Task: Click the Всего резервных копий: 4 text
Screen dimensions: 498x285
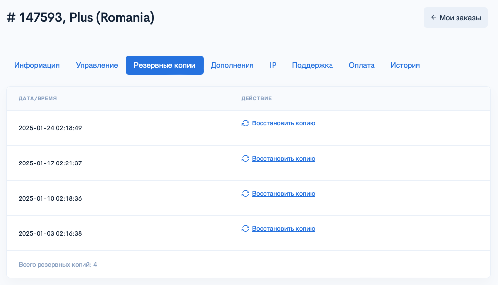Action: click(x=58, y=264)
